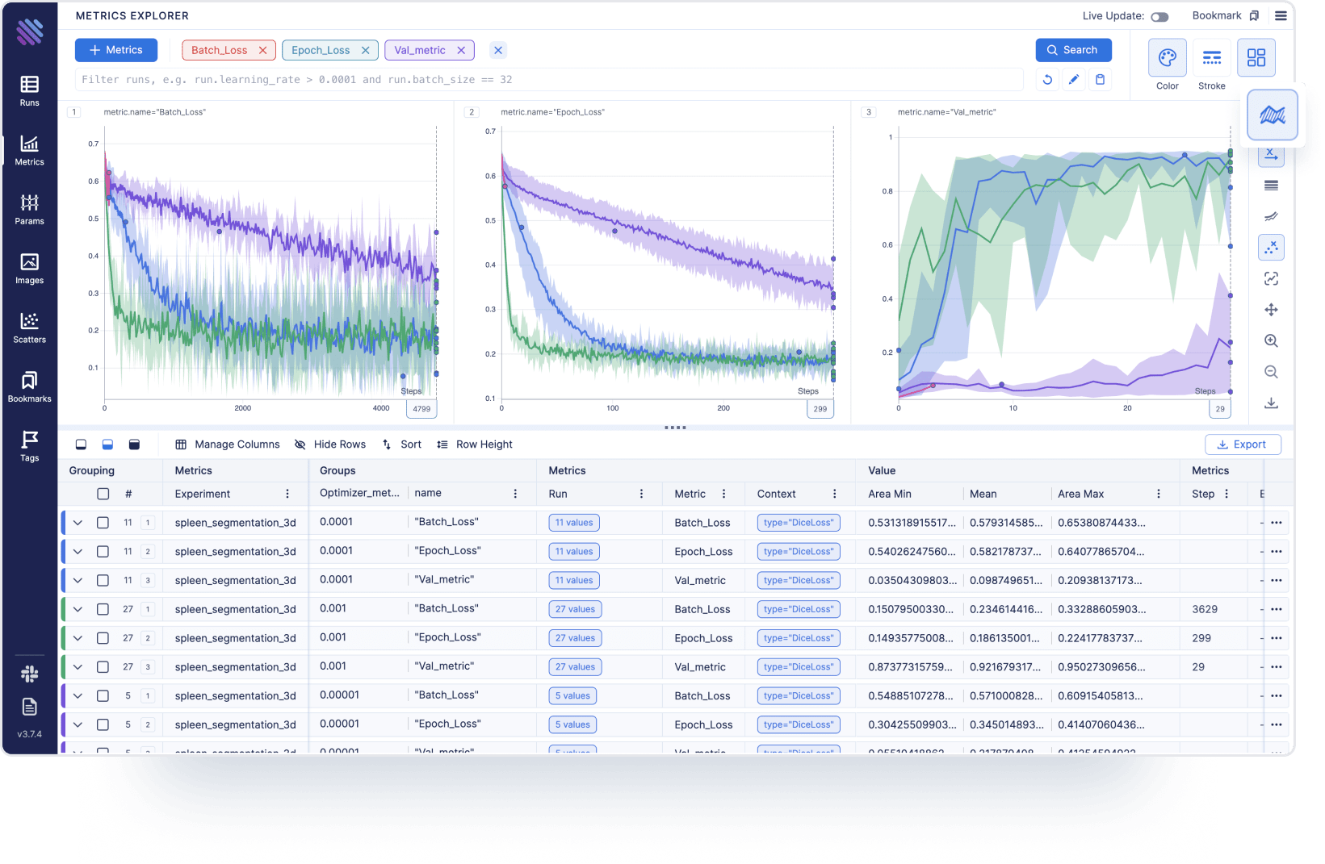The image size is (1325, 864).
Task: Open the Area Max column options menu
Action: pyautogui.click(x=1159, y=494)
